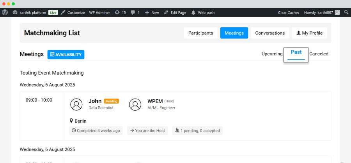
Task: Click the admin bar search magnifier icon
Action: click(346, 12)
